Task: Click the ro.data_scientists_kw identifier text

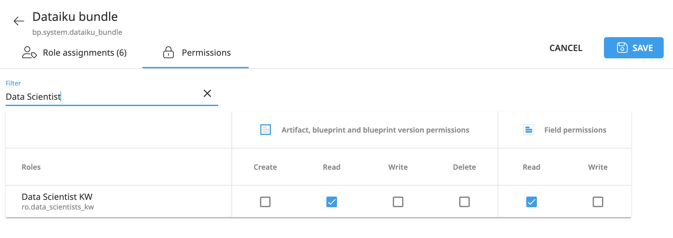Action: pyautogui.click(x=58, y=207)
